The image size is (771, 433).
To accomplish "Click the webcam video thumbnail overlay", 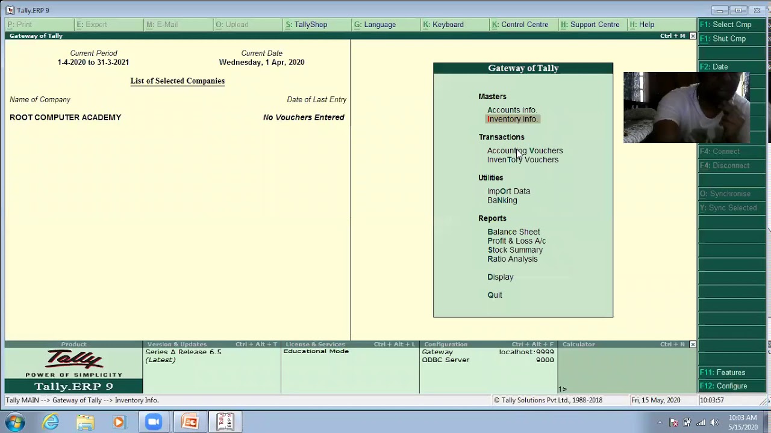I will coord(687,108).
